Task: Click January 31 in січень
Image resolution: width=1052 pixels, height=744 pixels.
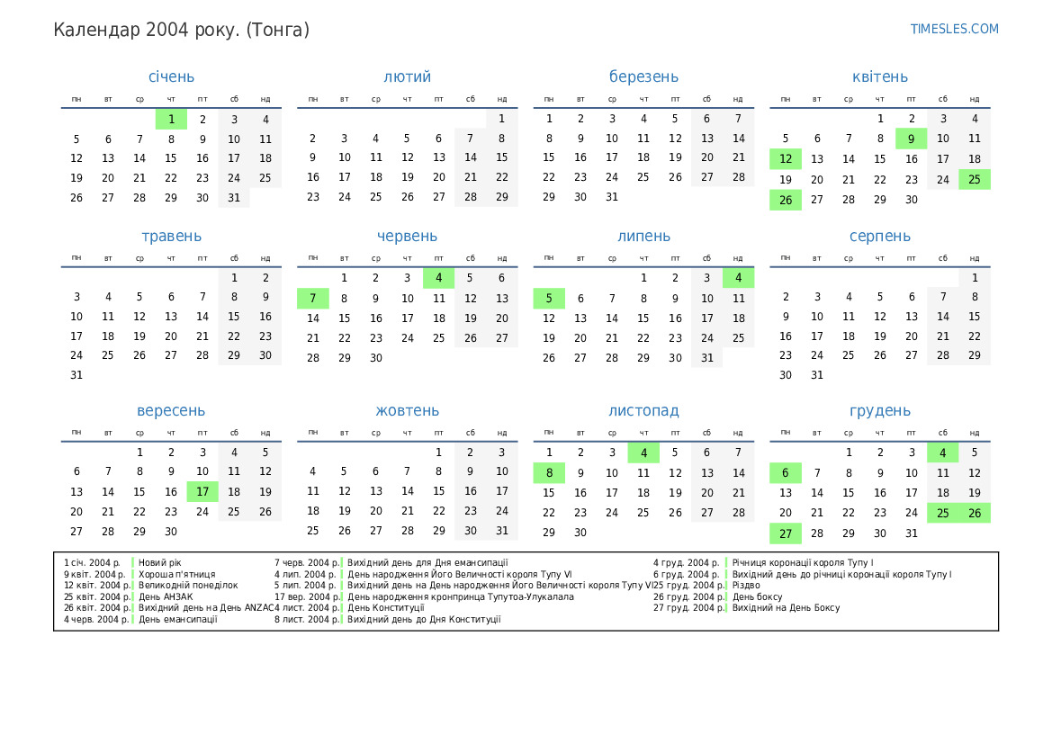Action: click(233, 198)
